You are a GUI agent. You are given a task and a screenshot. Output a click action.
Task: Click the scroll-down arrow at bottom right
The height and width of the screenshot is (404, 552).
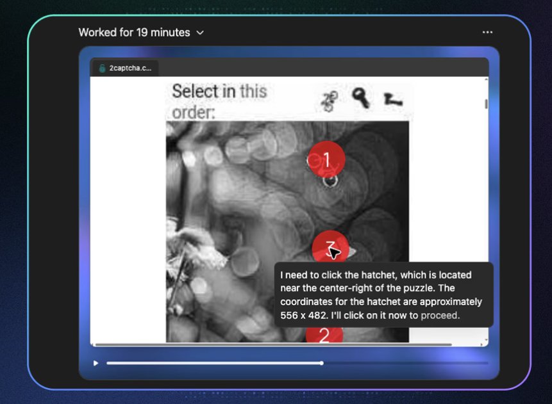[486, 341]
